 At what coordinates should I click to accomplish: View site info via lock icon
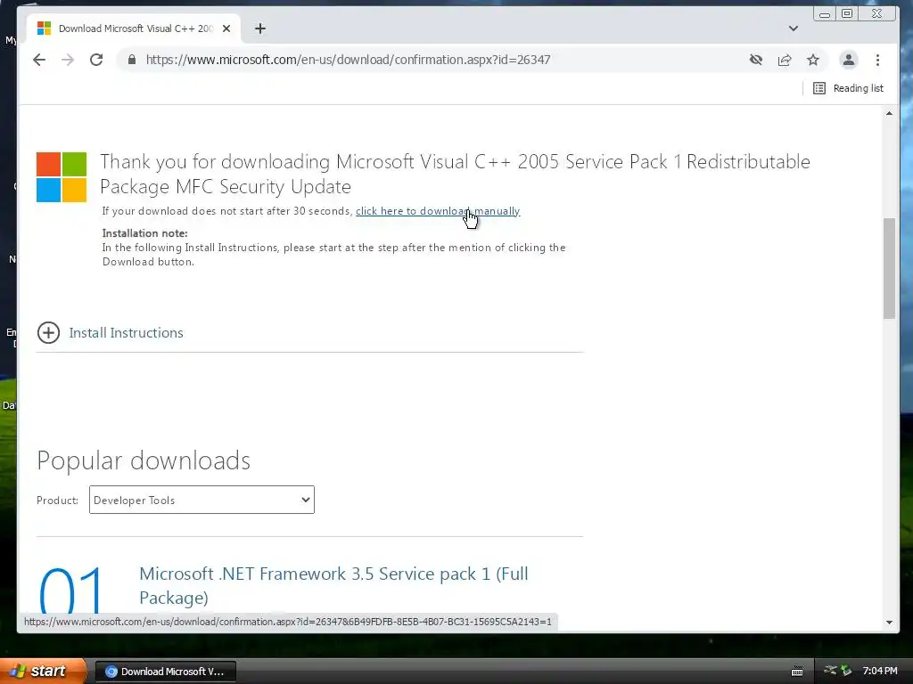(132, 60)
